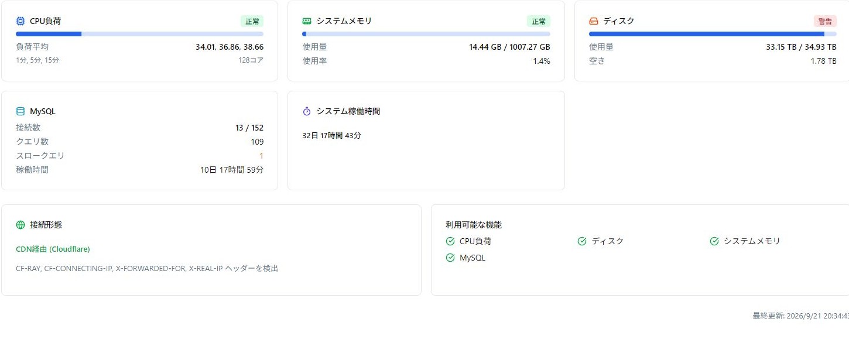The height and width of the screenshot is (363, 849).
Task: Click the check icon next to ディスク feature
Action: tap(582, 241)
